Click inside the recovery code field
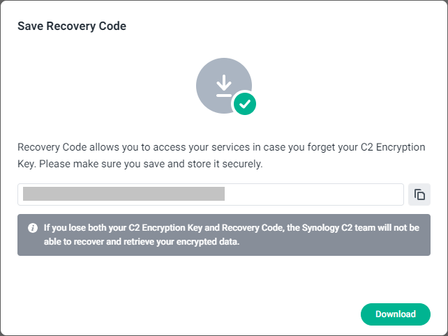This screenshot has width=448, height=336. click(314, 194)
